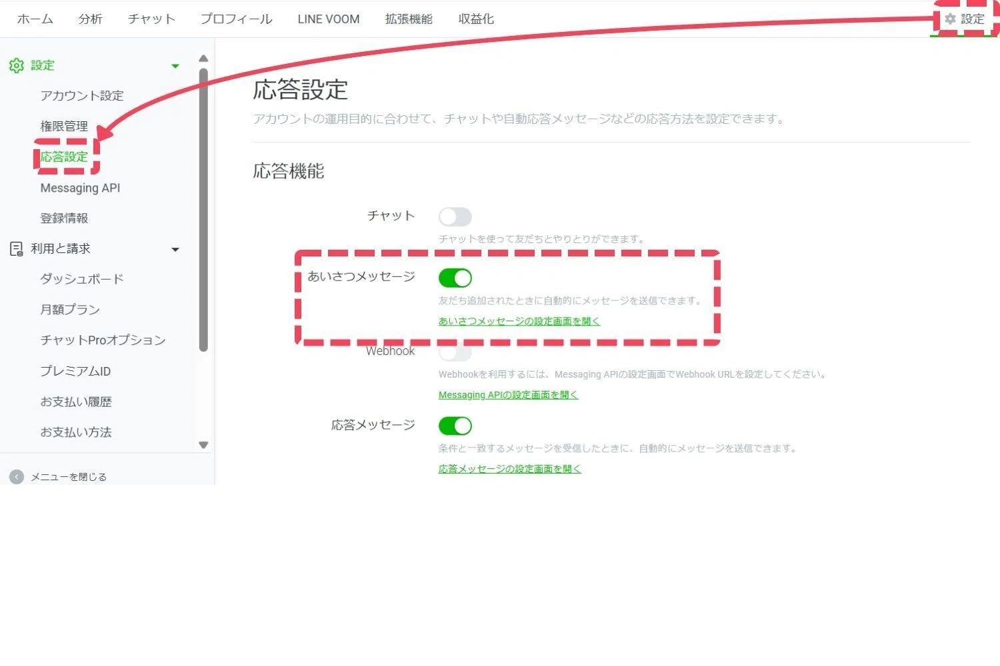Open お支払い方法 in the sidebar

[76, 432]
